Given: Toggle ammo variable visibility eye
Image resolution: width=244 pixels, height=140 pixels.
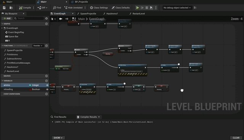Looking at the screenshot, I should (x=47, y=85).
